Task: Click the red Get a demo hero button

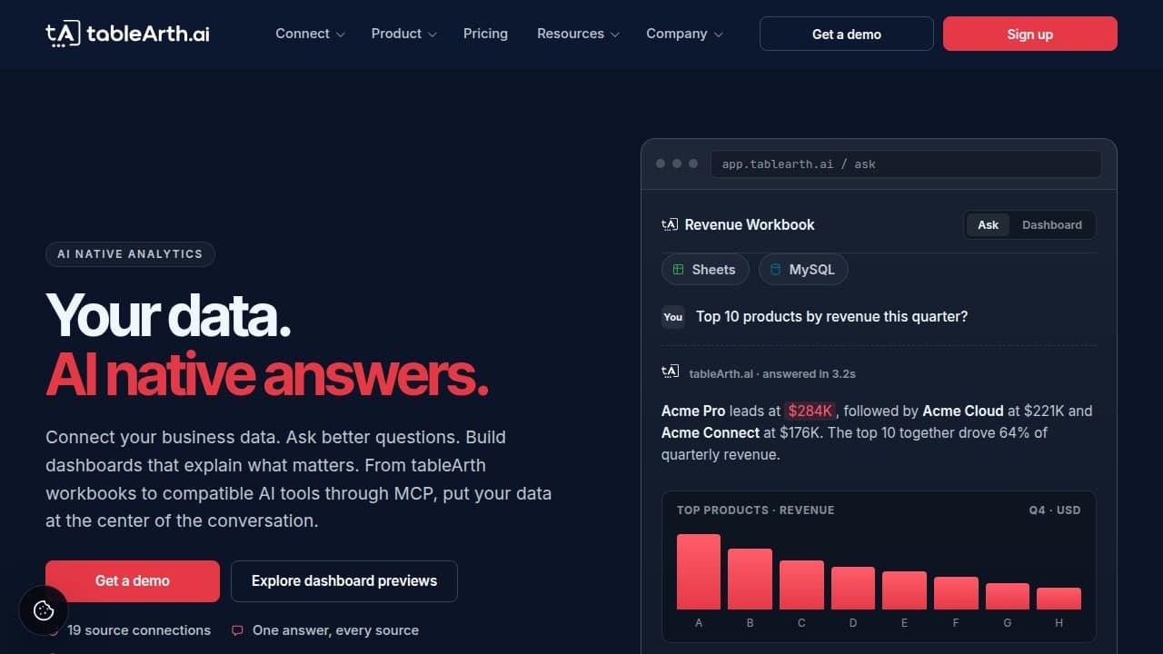Action: pos(133,581)
